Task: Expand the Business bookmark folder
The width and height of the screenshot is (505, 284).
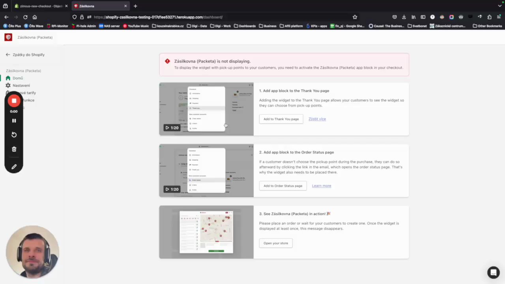Action: pyautogui.click(x=267, y=26)
